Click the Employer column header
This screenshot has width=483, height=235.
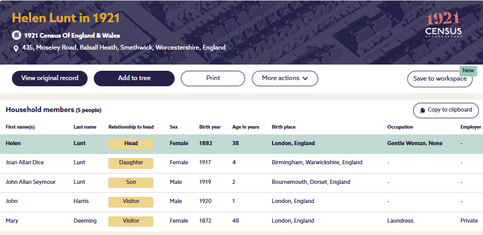point(471,127)
